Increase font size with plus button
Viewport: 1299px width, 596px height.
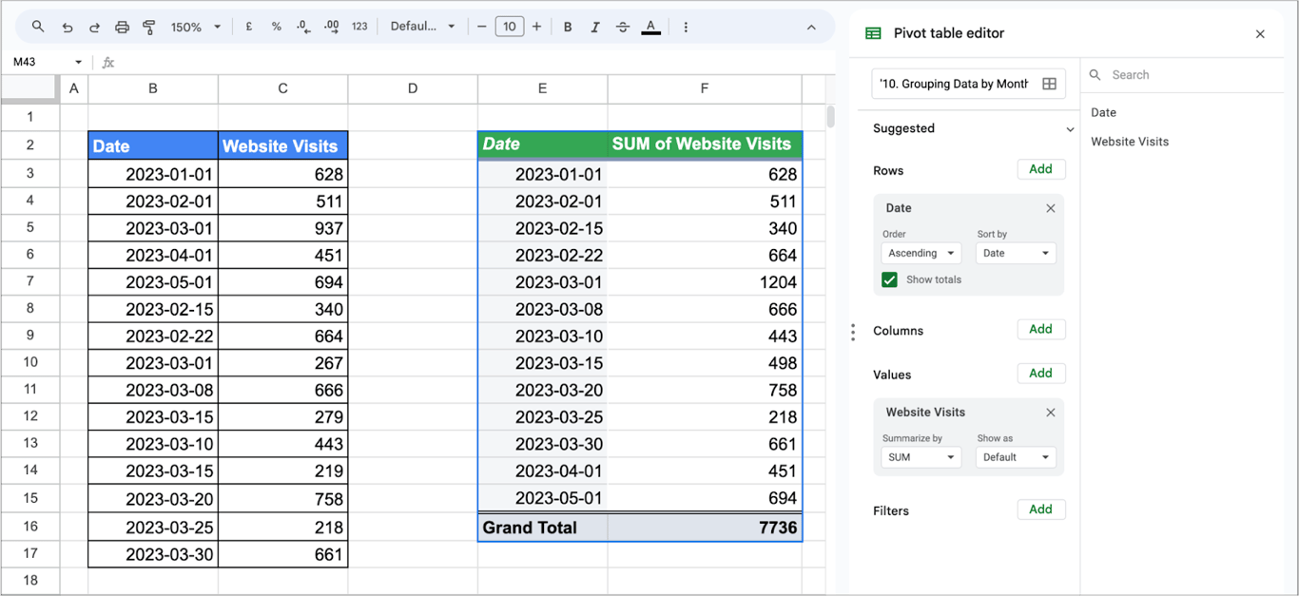(537, 27)
